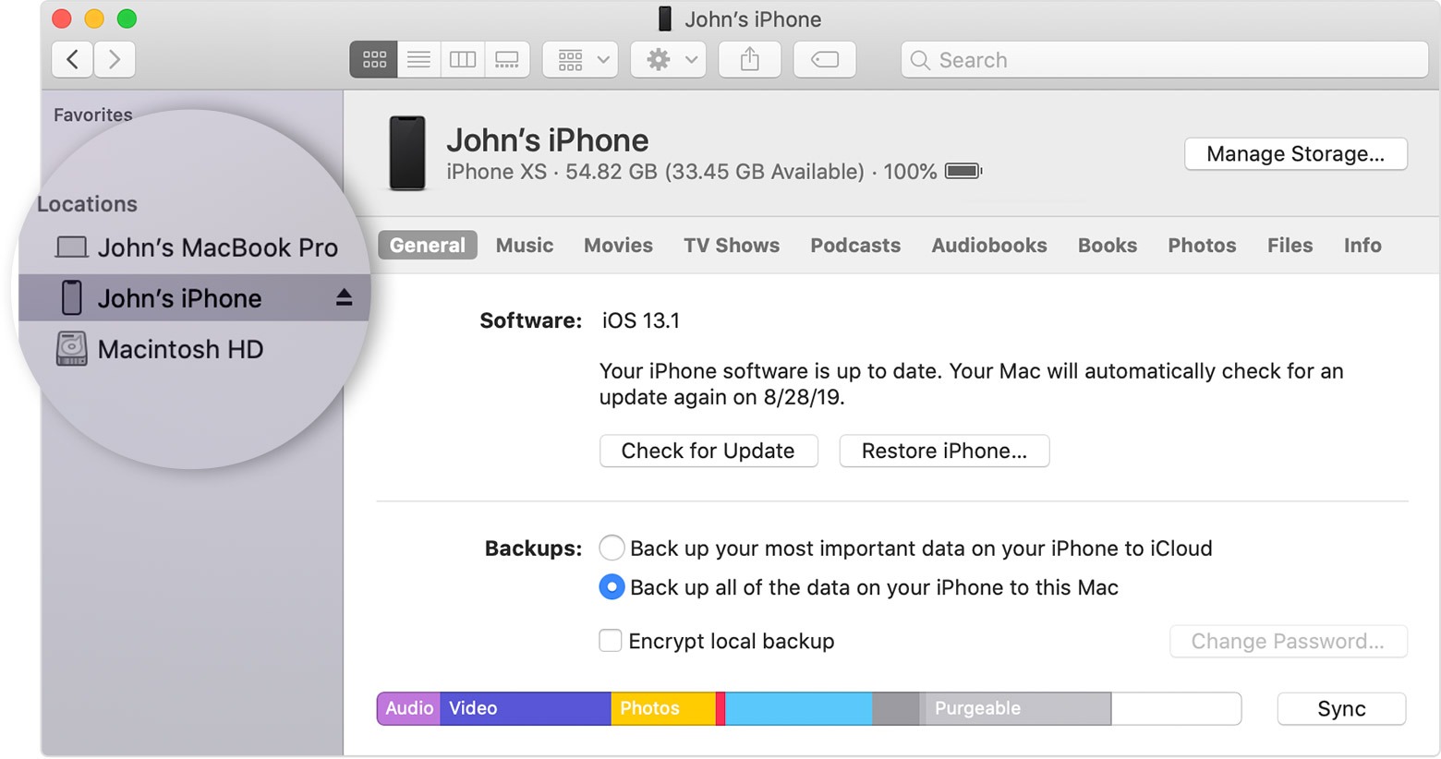
Task: Click the Edit Tags toolbar icon
Action: (x=825, y=60)
